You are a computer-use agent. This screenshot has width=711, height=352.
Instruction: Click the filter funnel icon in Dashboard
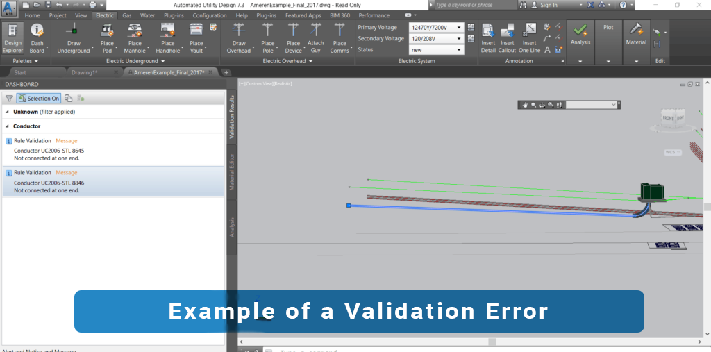9,99
